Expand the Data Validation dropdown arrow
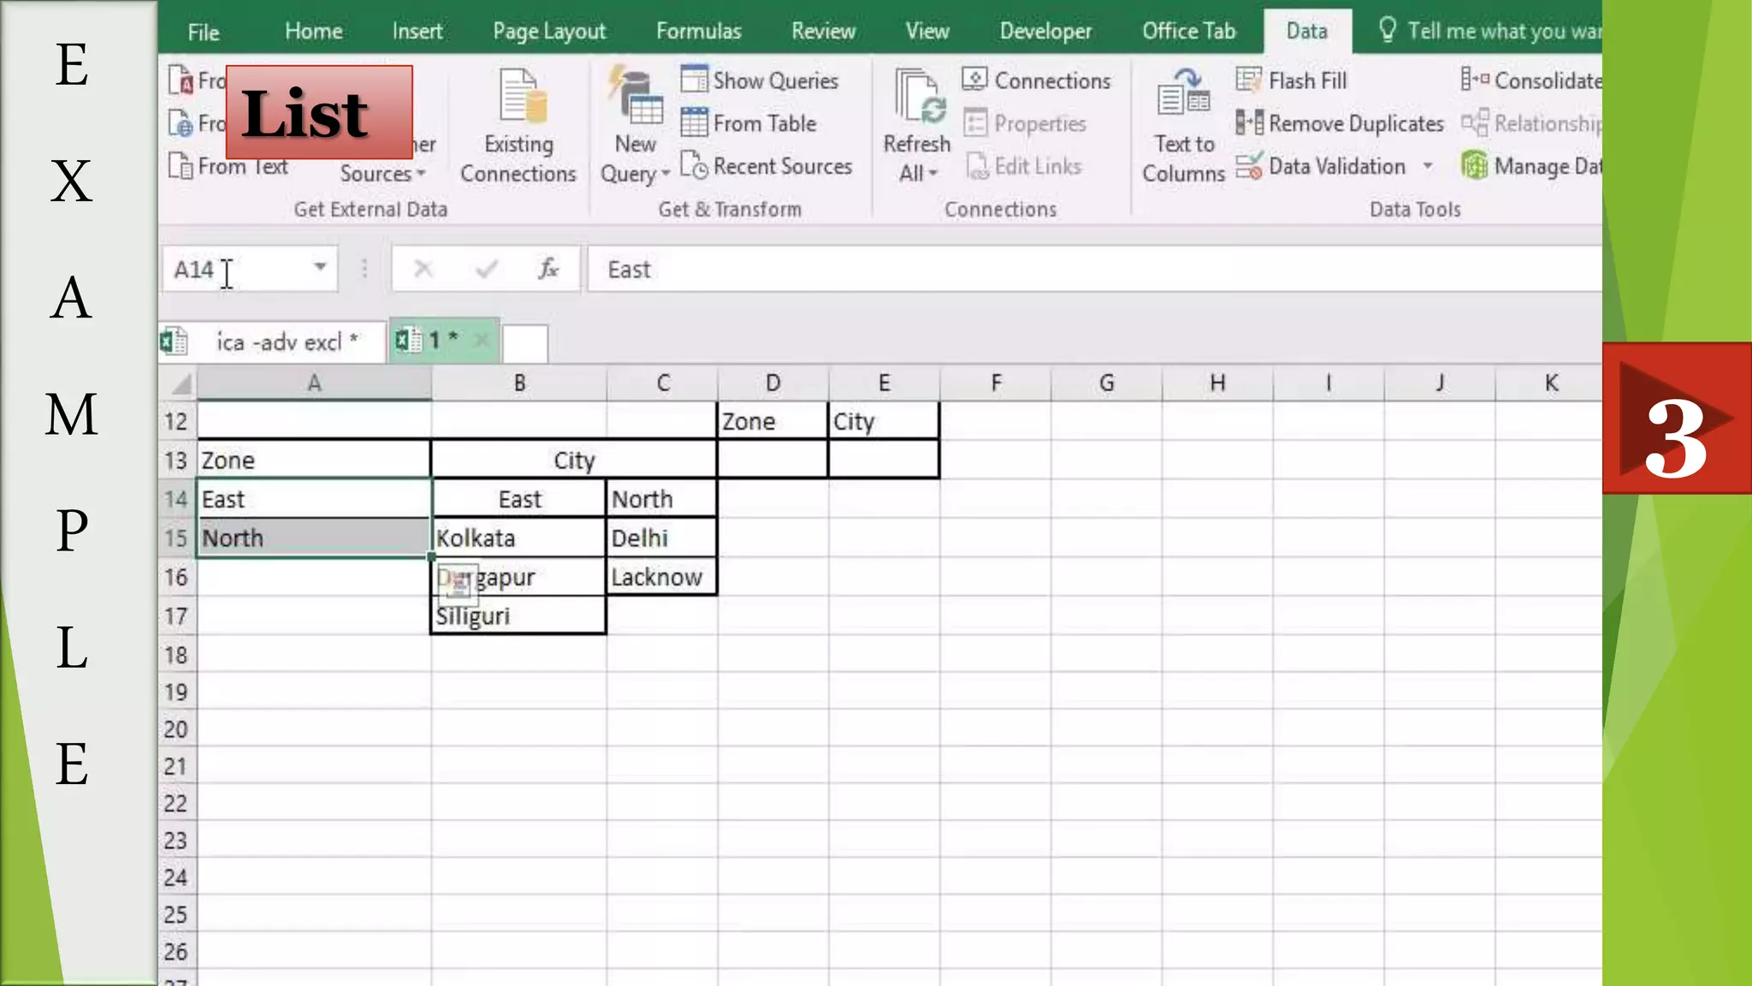Image resolution: width=1752 pixels, height=986 pixels. tap(1428, 166)
